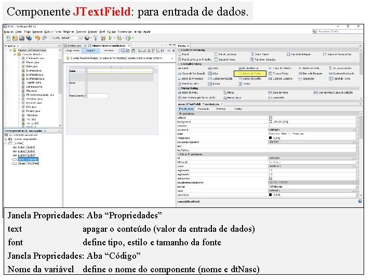
Task: Click the Projeto view button in editor
Action: [90, 51]
